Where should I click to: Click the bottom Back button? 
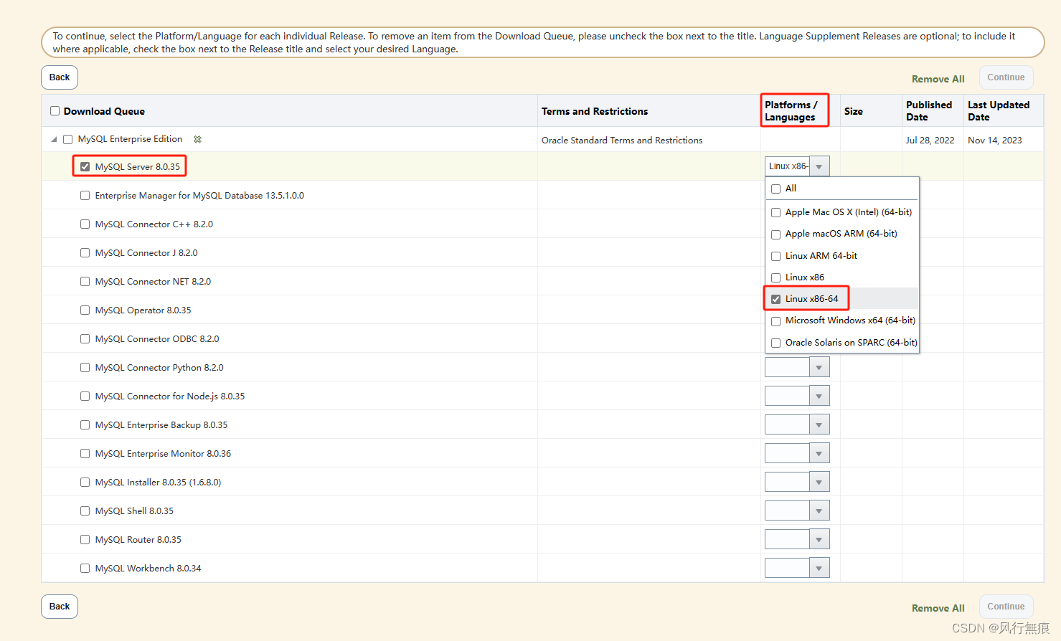60,607
